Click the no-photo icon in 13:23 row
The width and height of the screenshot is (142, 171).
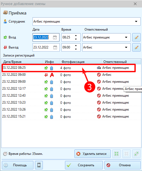click(x=99, y=102)
